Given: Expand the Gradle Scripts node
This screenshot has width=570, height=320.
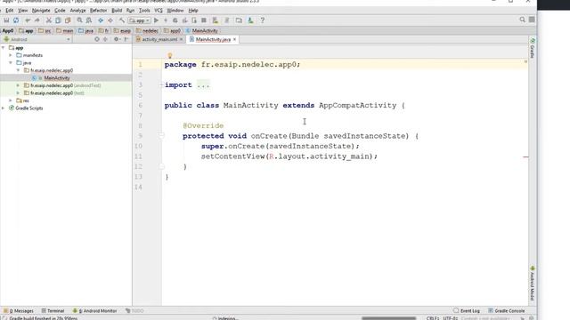Looking at the screenshot, I should (x=4, y=108).
